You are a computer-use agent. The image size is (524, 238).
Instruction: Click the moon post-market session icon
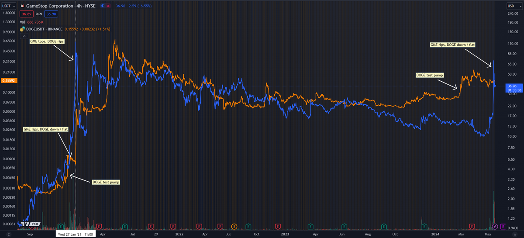[103, 6]
